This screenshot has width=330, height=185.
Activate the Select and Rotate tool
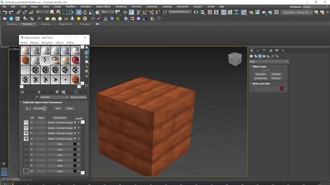point(85,12)
